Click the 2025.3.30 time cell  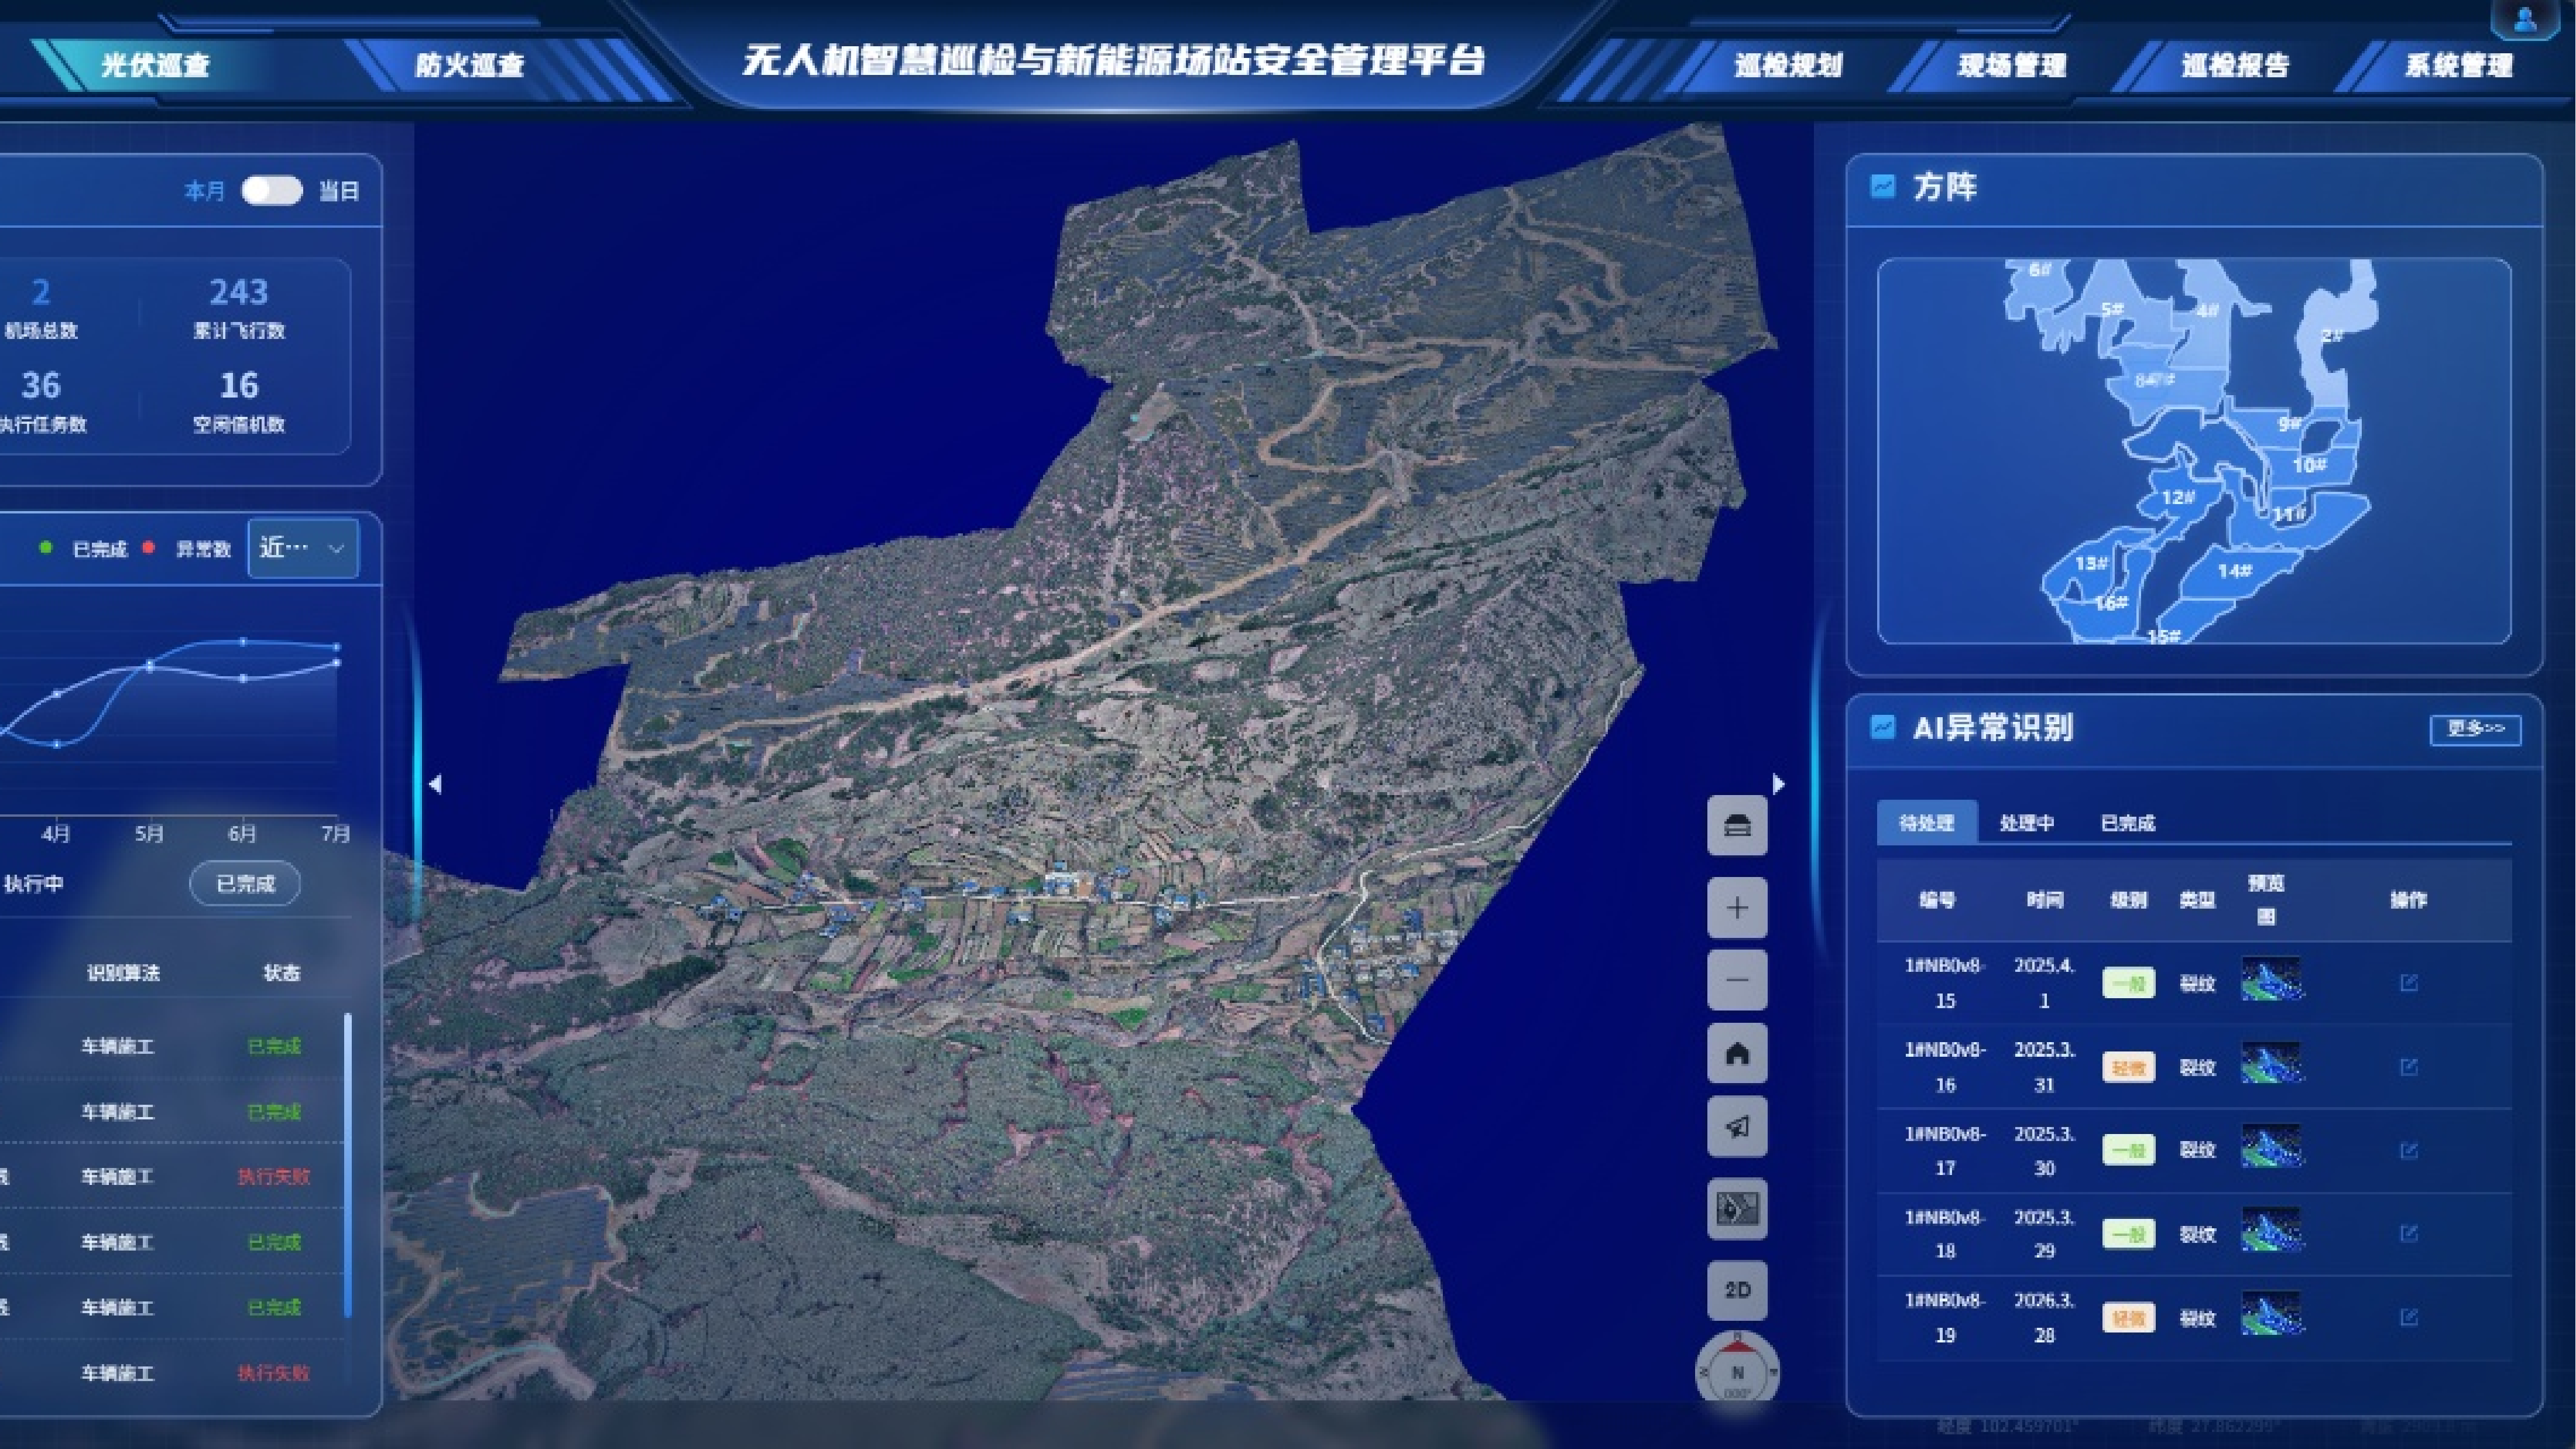click(x=2044, y=1150)
